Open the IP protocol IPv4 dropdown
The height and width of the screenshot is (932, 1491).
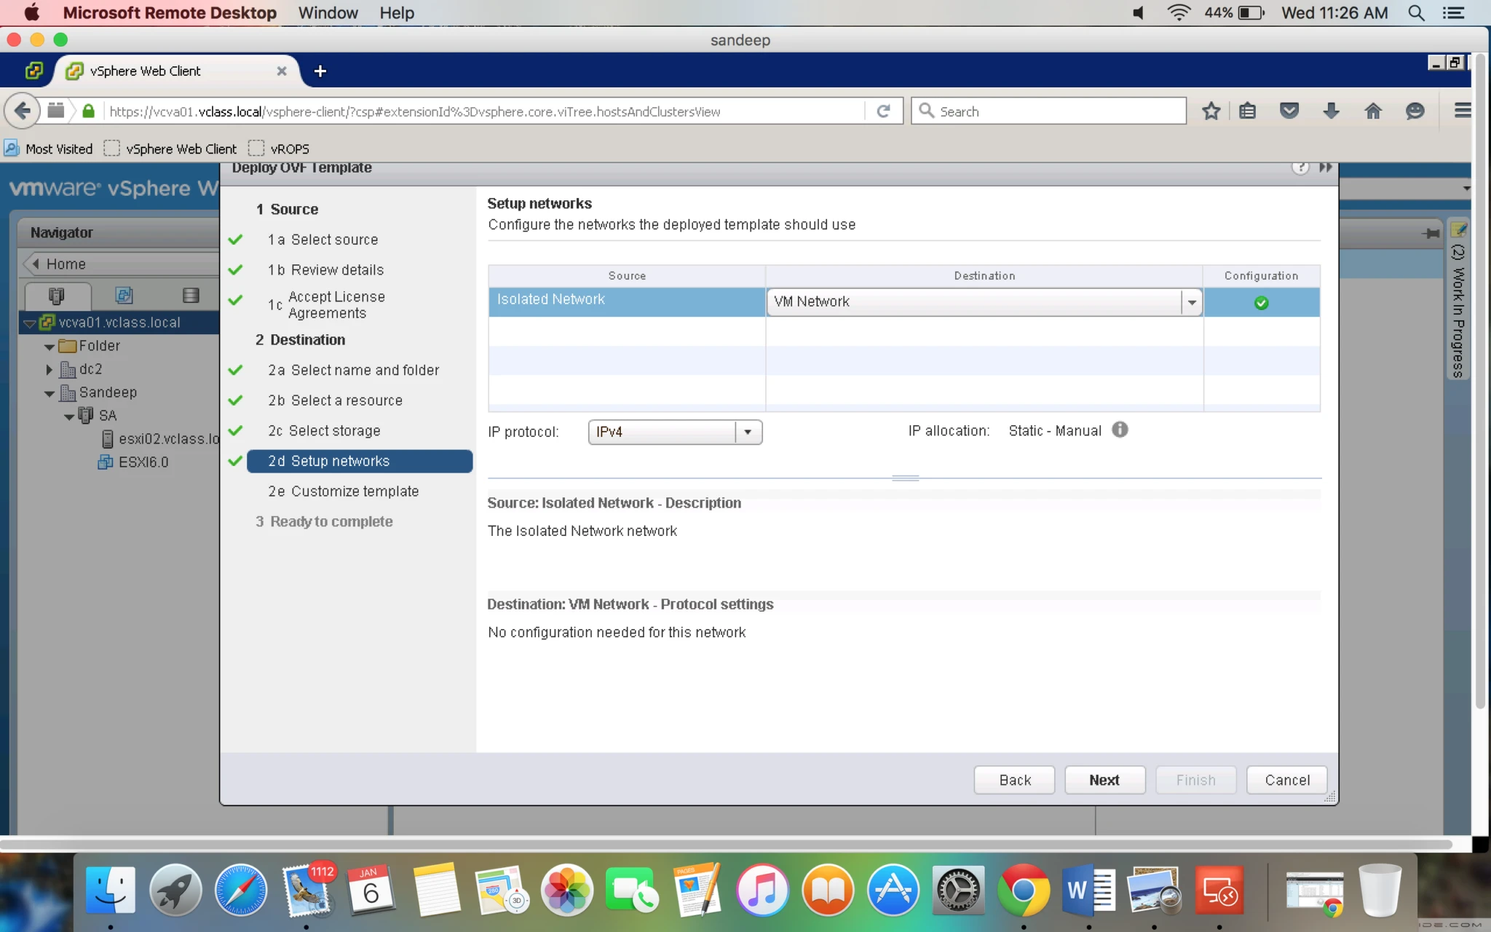[x=748, y=432]
